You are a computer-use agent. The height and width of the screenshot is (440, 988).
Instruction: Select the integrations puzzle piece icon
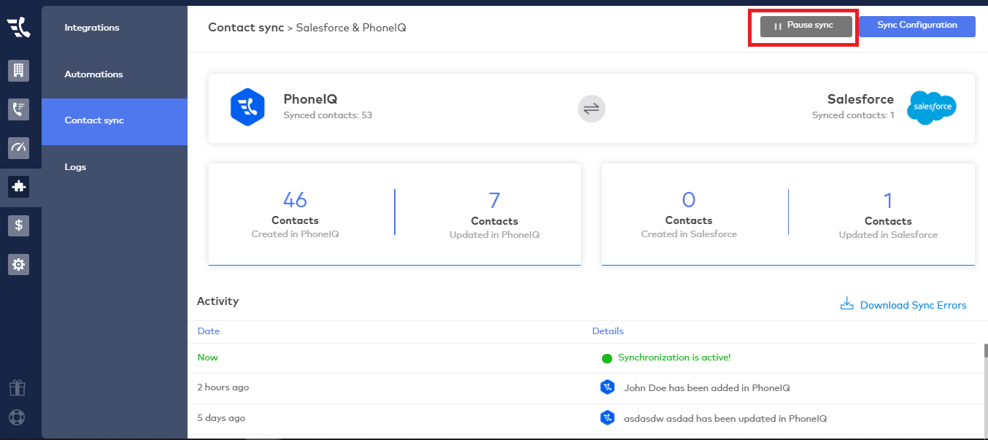point(18,187)
